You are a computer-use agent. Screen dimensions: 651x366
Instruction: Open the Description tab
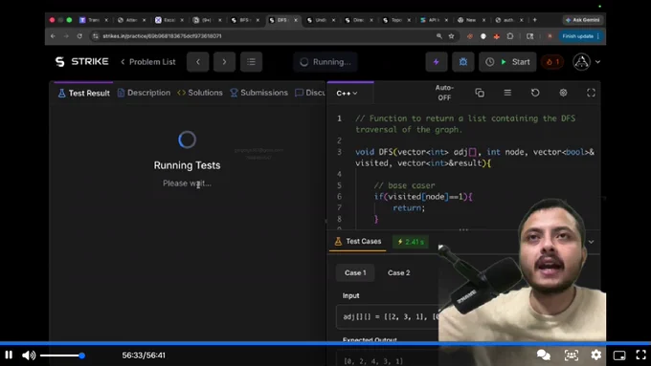click(x=144, y=93)
